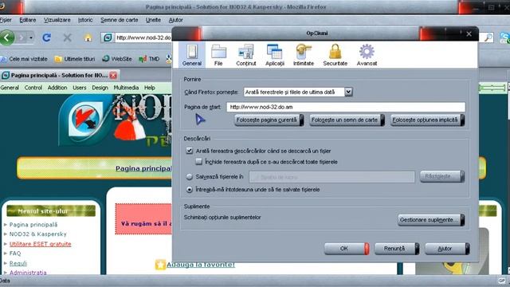Open Design menu on site admin bar
This screenshot has height=287, width=510.
[100, 88]
